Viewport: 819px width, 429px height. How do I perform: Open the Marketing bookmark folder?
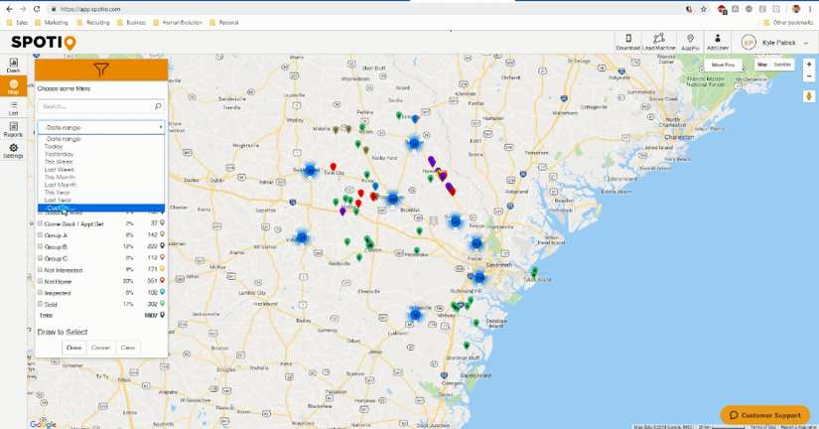click(52, 23)
